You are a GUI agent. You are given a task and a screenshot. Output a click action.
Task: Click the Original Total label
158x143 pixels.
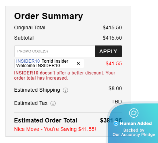pos(30,27)
